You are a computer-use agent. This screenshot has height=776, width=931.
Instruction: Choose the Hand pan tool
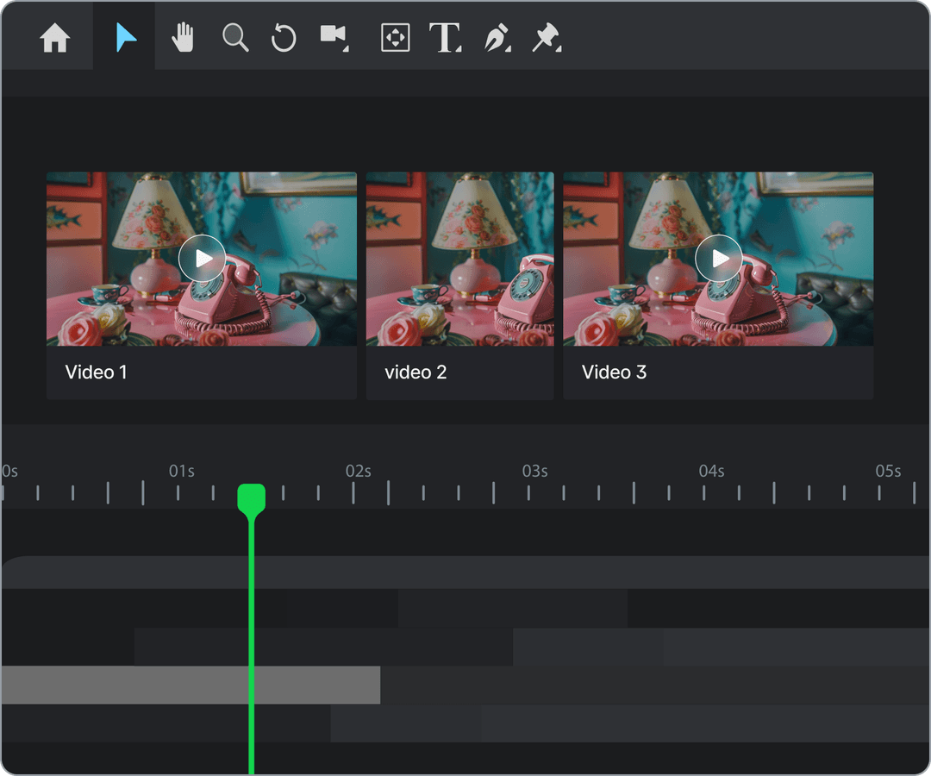coord(183,37)
